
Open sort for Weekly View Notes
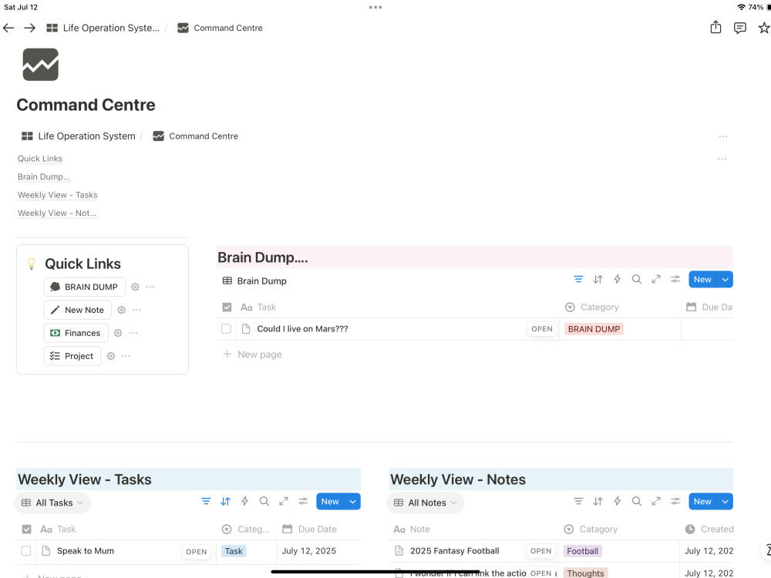(x=598, y=502)
